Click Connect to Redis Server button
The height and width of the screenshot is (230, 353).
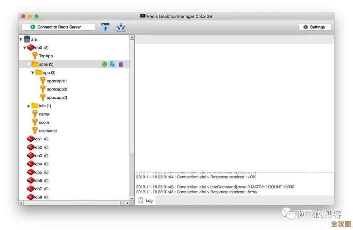(x=59, y=27)
